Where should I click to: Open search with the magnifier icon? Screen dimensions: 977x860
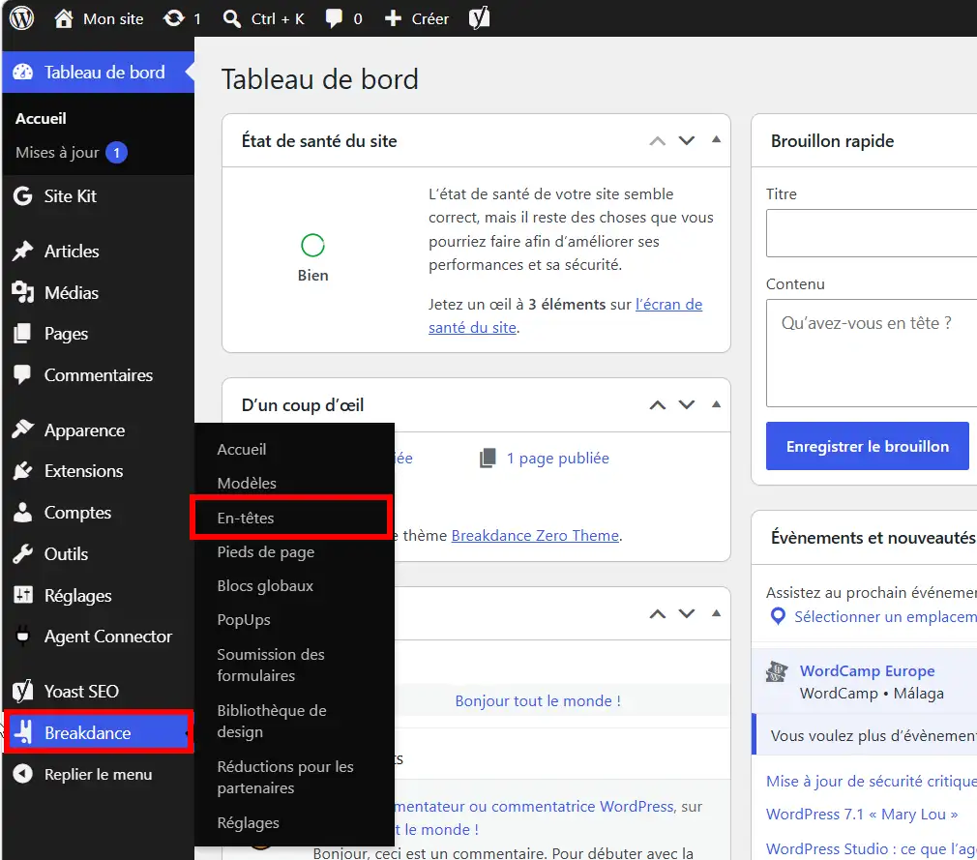tap(232, 18)
